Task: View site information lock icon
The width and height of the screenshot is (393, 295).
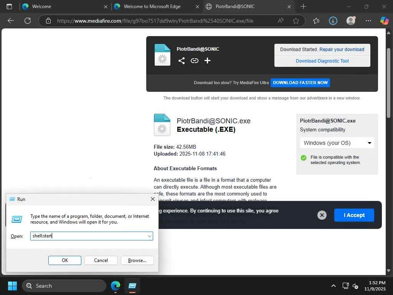Action: tap(48, 21)
